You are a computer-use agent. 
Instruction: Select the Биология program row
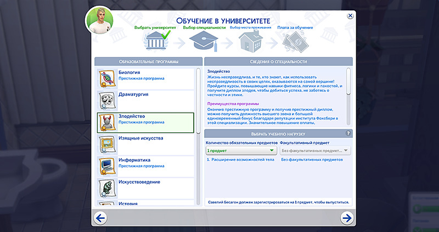click(x=145, y=79)
